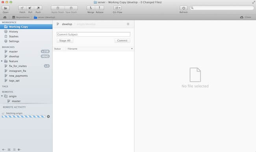Click the BRANCHES section header

[8, 47]
